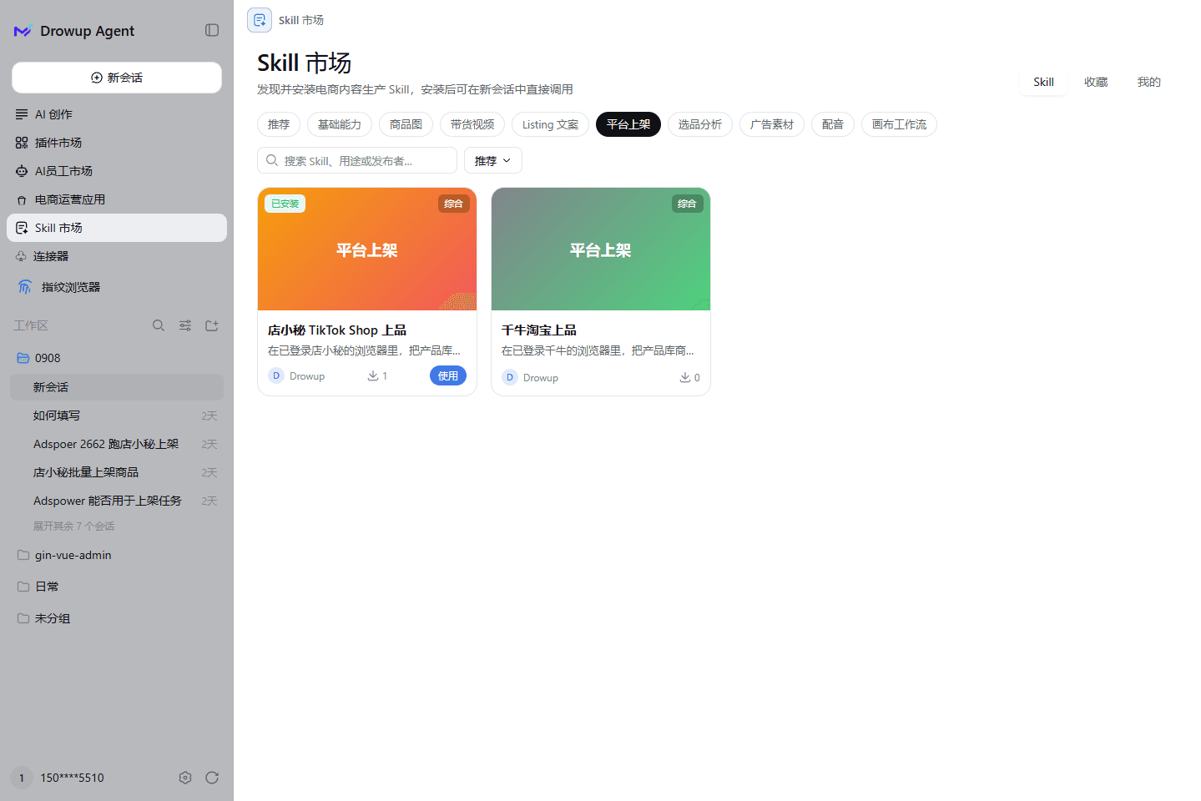Click download count icon on 店小秘 card
The image size is (1201, 801).
point(373,376)
